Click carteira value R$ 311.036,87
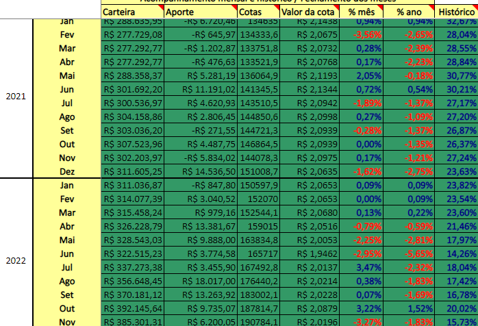The width and height of the screenshot is (478, 326). pyautogui.click(x=133, y=186)
